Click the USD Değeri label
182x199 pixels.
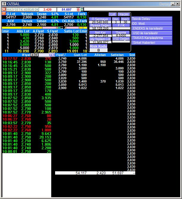click(121, 39)
